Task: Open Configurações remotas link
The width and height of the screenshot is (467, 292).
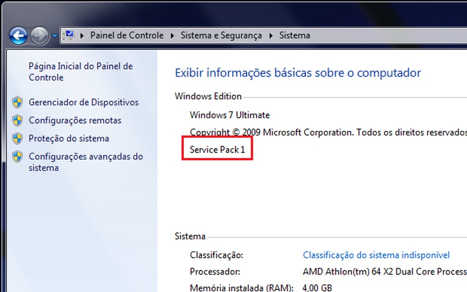Action: [x=75, y=120]
